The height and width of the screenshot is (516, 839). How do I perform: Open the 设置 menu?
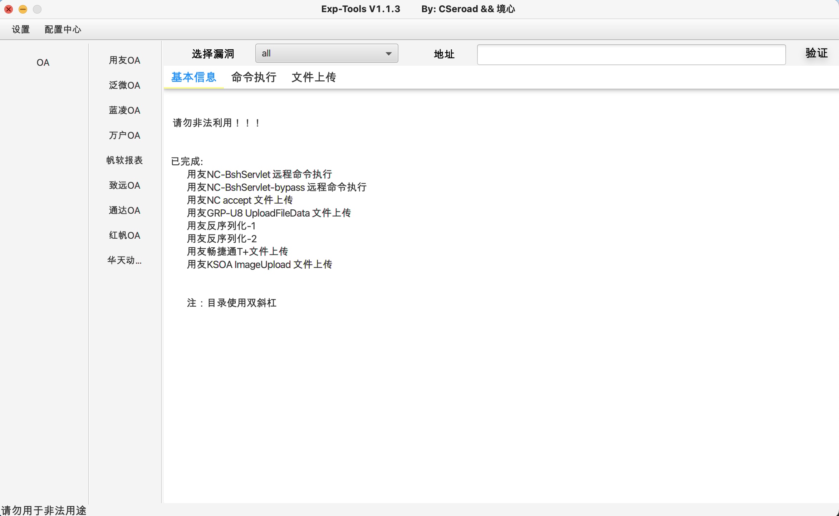(21, 29)
